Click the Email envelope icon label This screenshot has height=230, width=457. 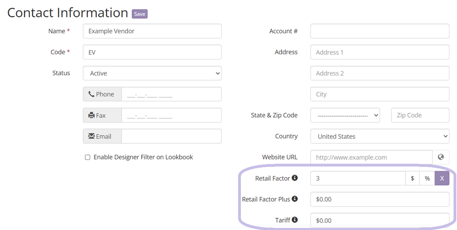102,136
